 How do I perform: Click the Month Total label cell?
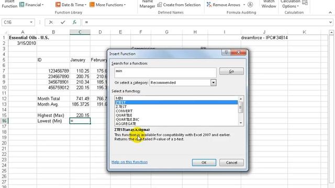click(x=53, y=99)
